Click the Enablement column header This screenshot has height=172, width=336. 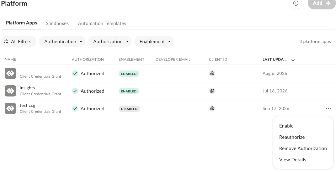(131, 60)
